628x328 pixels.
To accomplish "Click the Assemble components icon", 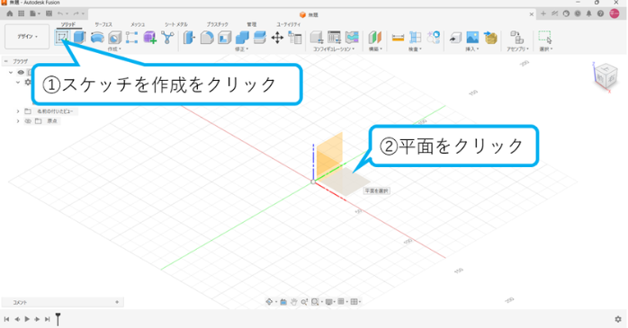I will pyautogui.click(x=516, y=38).
